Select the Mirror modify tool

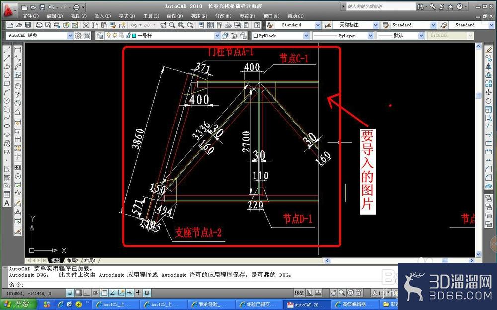pyautogui.click(x=489, y=67)
